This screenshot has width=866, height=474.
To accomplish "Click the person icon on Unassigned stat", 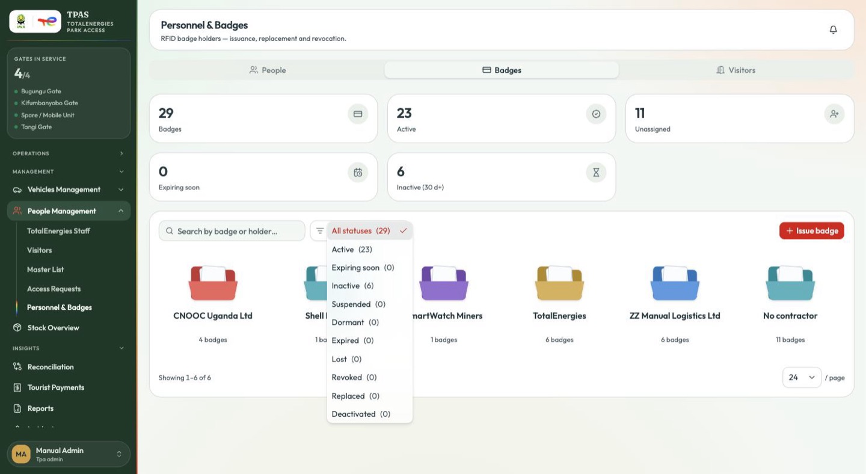I will coord(834,114).
